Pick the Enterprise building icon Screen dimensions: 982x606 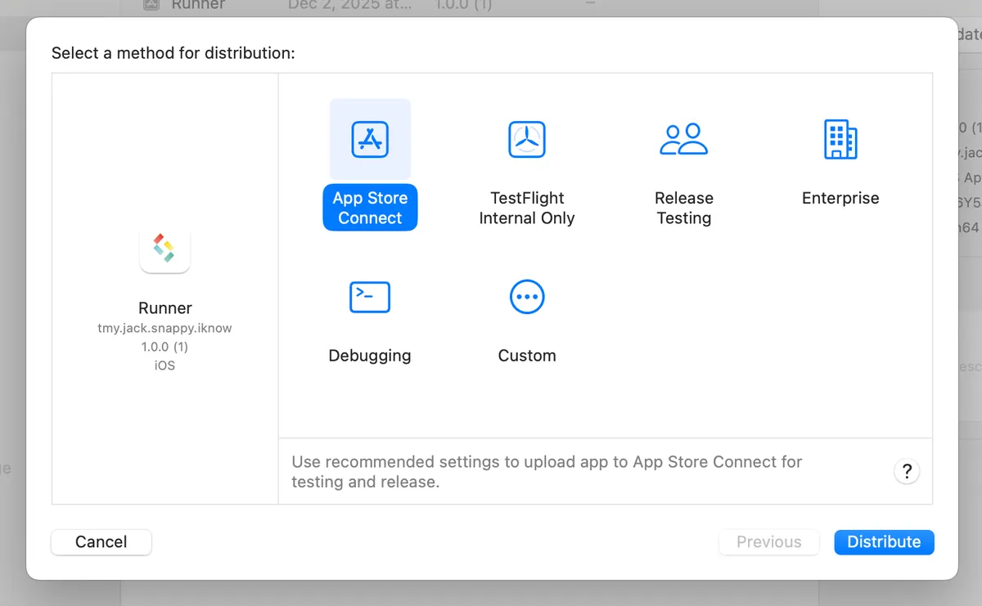(x=840, y=139)
